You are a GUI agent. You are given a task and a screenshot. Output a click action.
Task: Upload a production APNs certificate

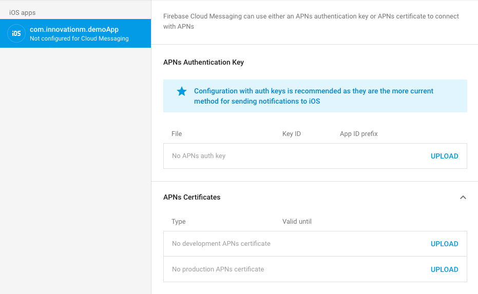tap(444, 269)
